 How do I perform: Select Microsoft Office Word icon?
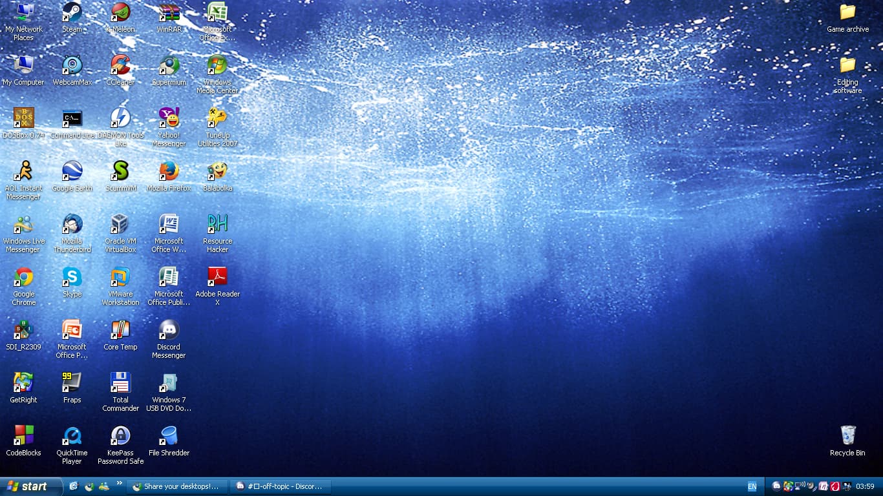pyautogui.click(x=169, y=223)
